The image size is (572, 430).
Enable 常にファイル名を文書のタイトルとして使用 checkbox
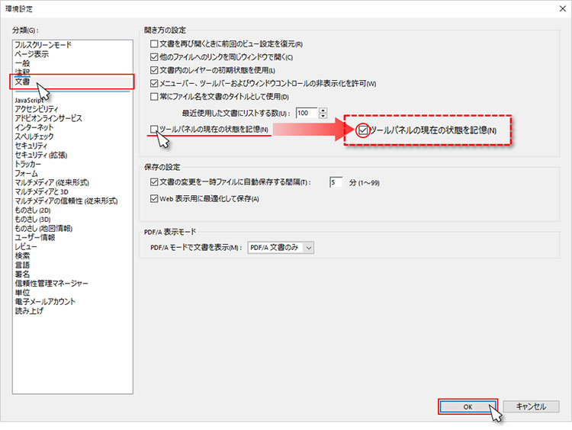click(x=155, y=96)
